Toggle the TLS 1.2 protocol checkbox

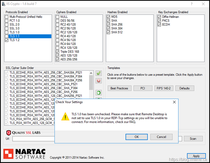pos(6,40)
